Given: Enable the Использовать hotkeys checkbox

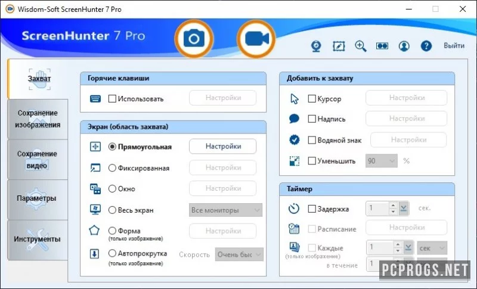Looking at the screenshot, I should click(112, 98).
